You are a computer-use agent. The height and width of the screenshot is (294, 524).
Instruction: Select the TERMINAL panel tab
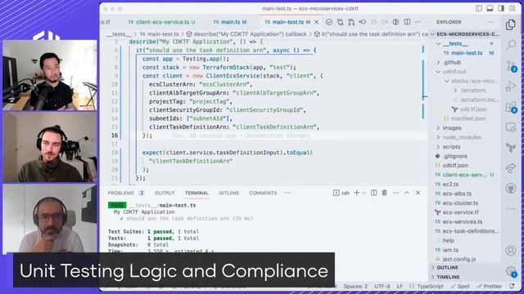coord(196,193)
